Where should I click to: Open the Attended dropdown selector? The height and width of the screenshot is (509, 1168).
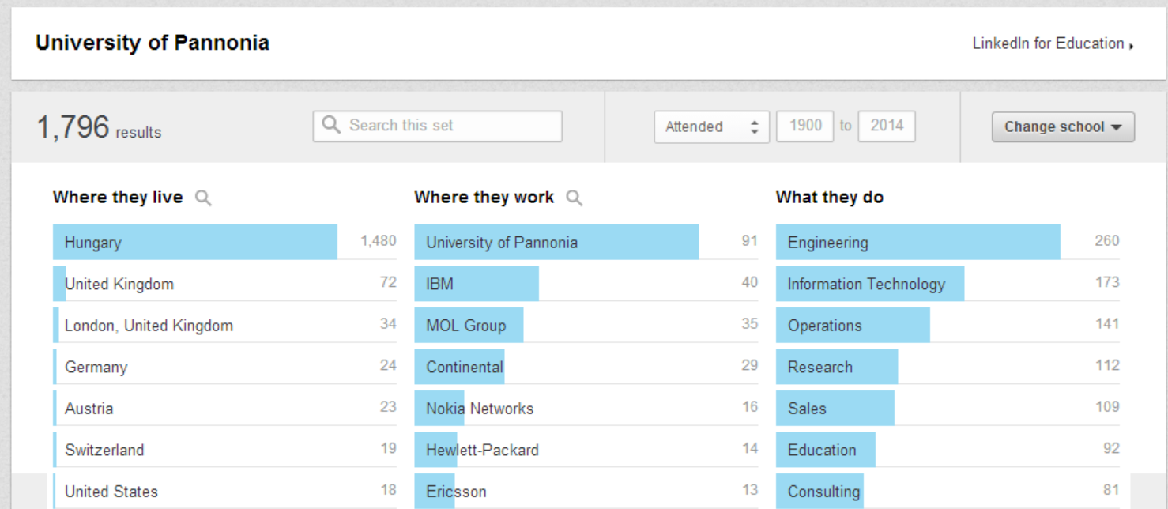pos(711,126)
